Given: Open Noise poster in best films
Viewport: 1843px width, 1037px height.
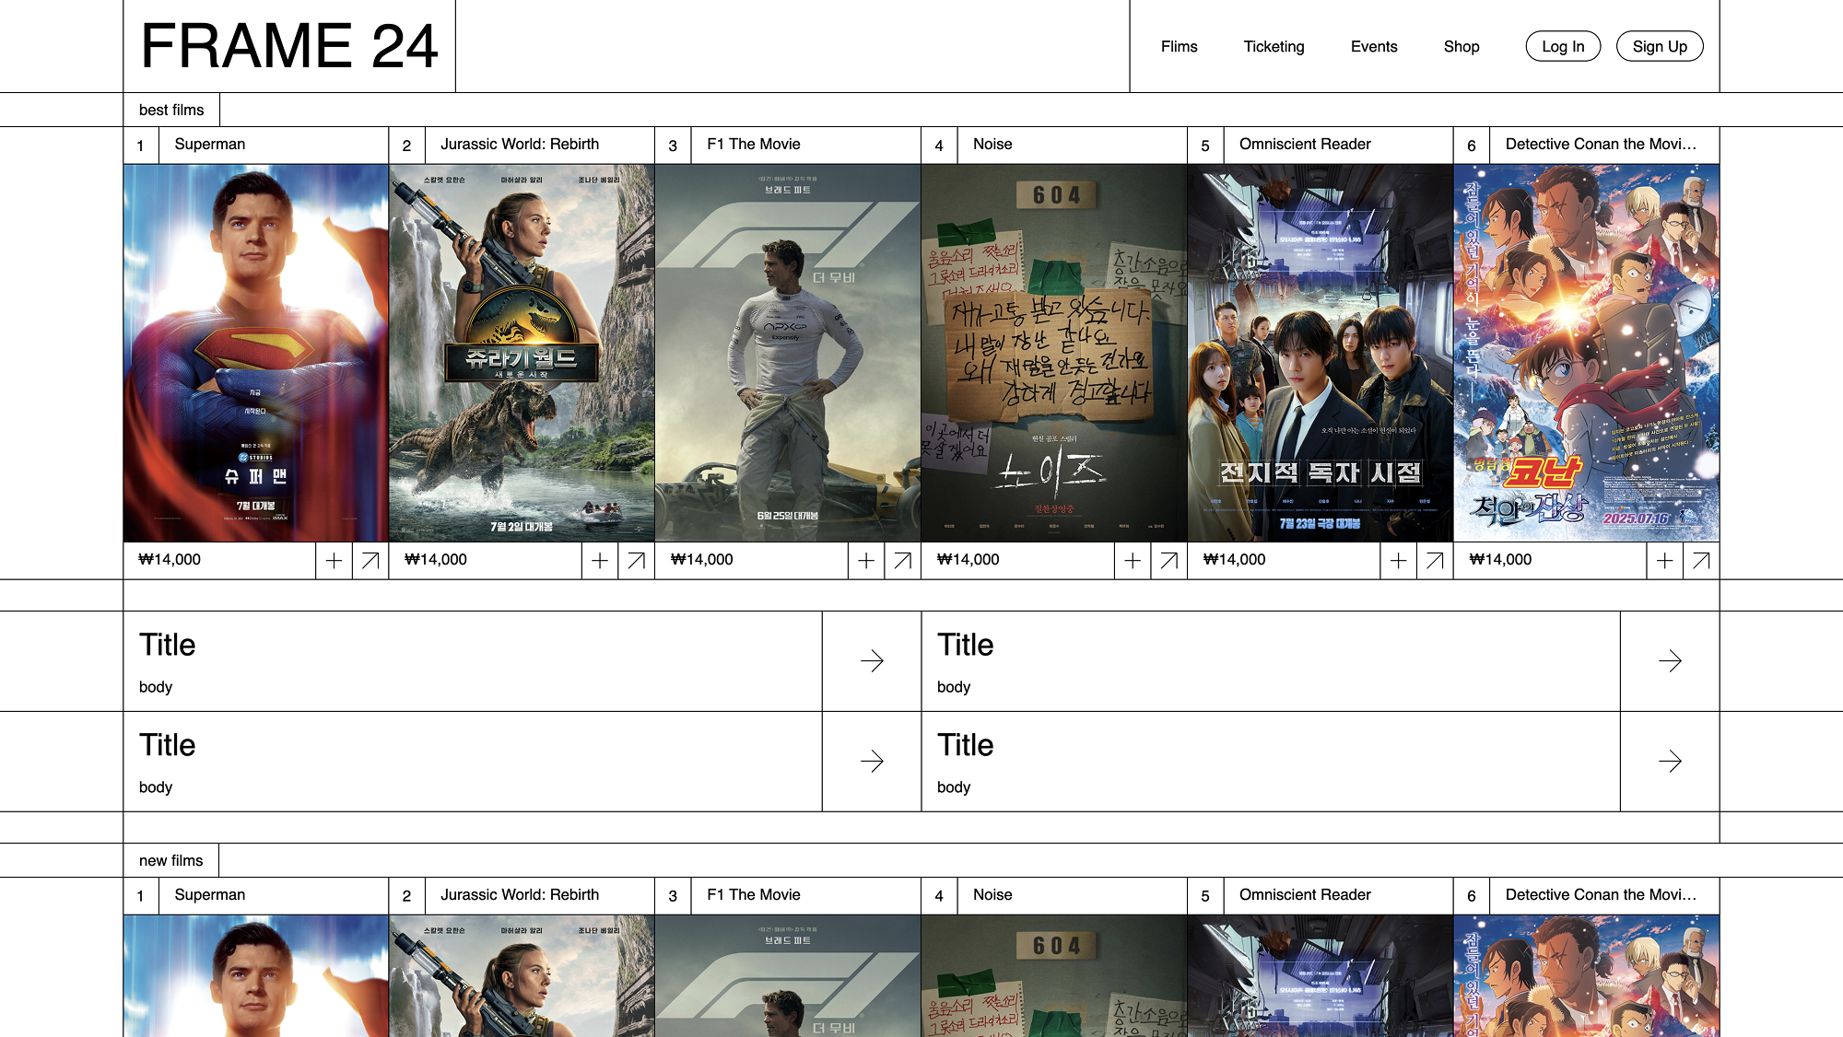Looking at the screenshot, I should coord(1054,353).
